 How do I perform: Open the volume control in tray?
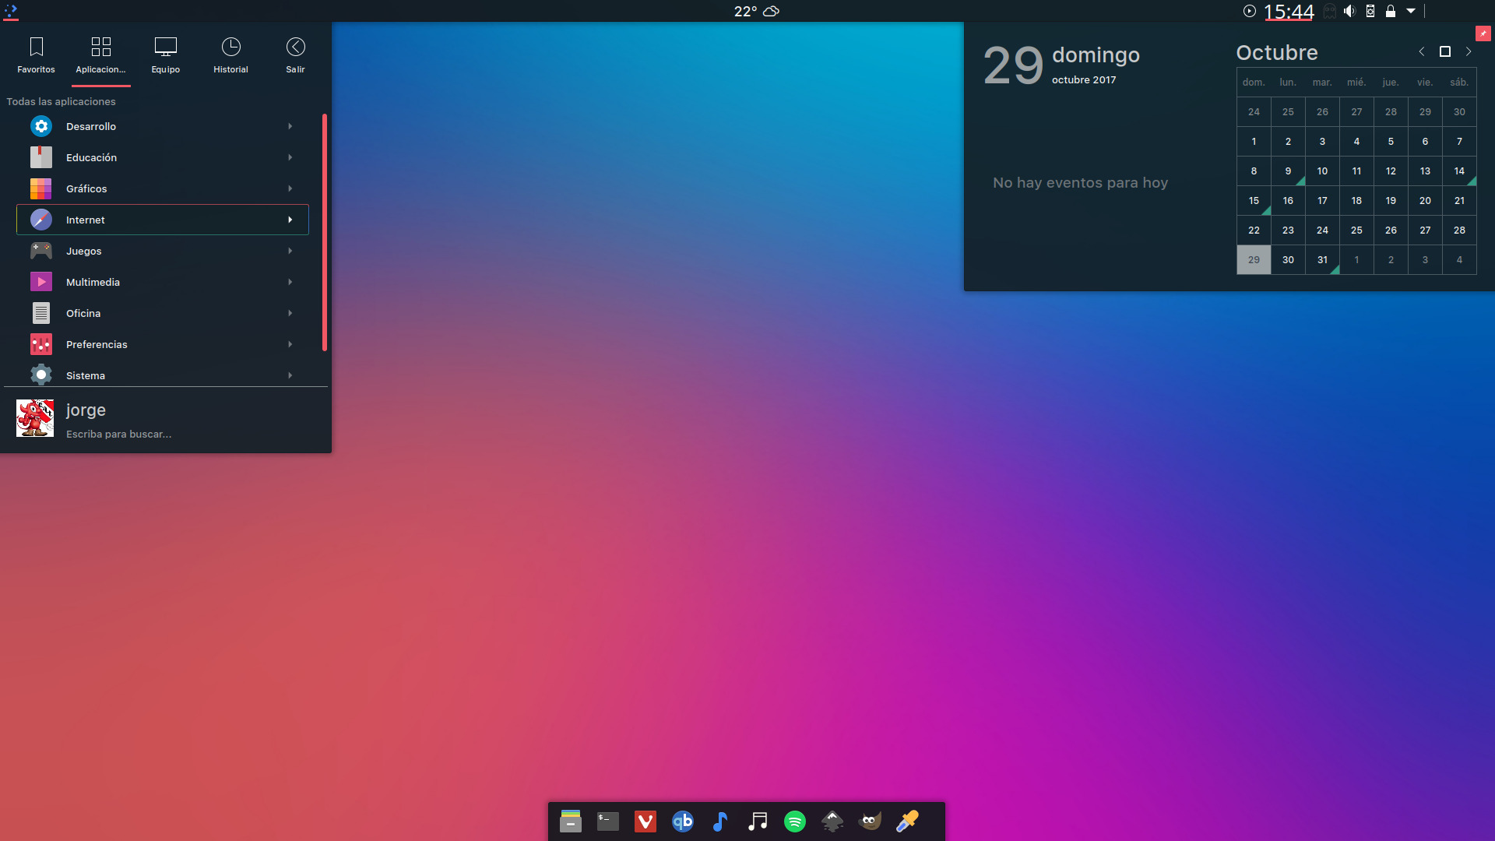click(1349, 11)
